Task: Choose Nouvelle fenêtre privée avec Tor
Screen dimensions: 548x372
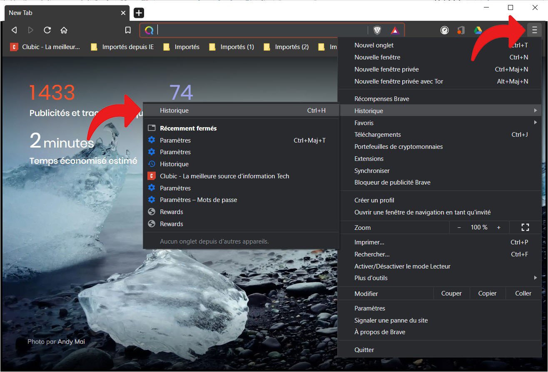Action: pos(399,81)
